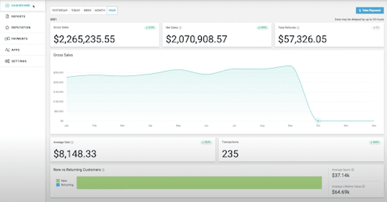Click info icon next to Net Sales

(x=180, y=28)
